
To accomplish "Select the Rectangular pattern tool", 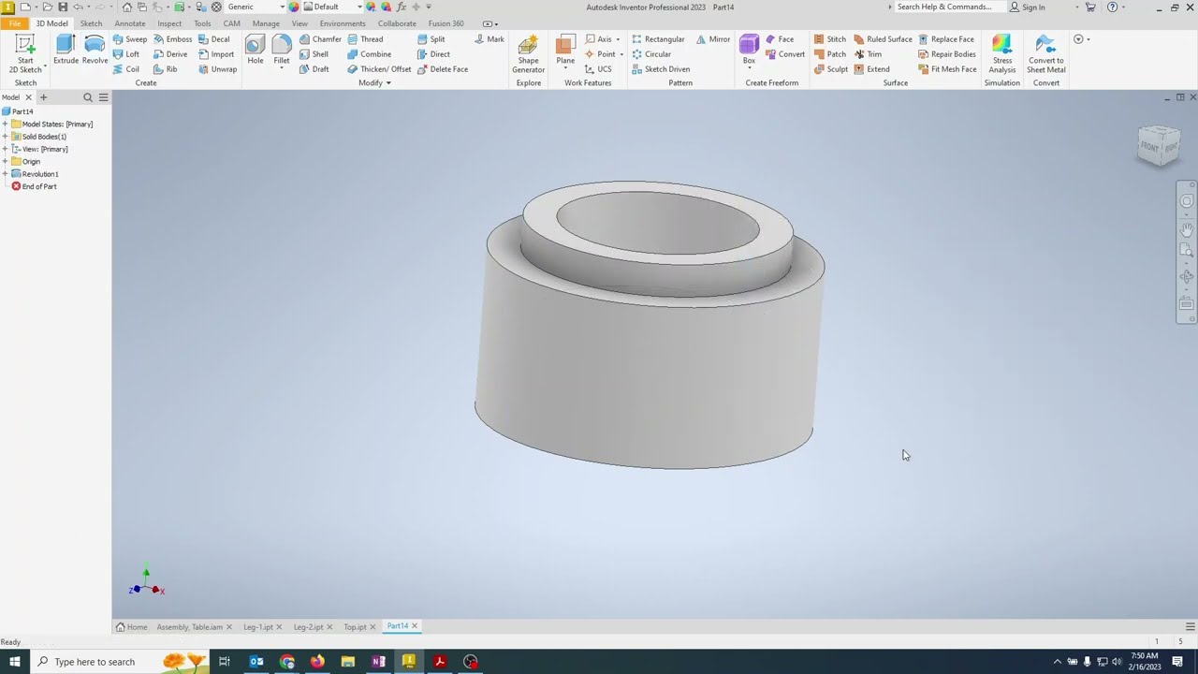I will (658, 39).
